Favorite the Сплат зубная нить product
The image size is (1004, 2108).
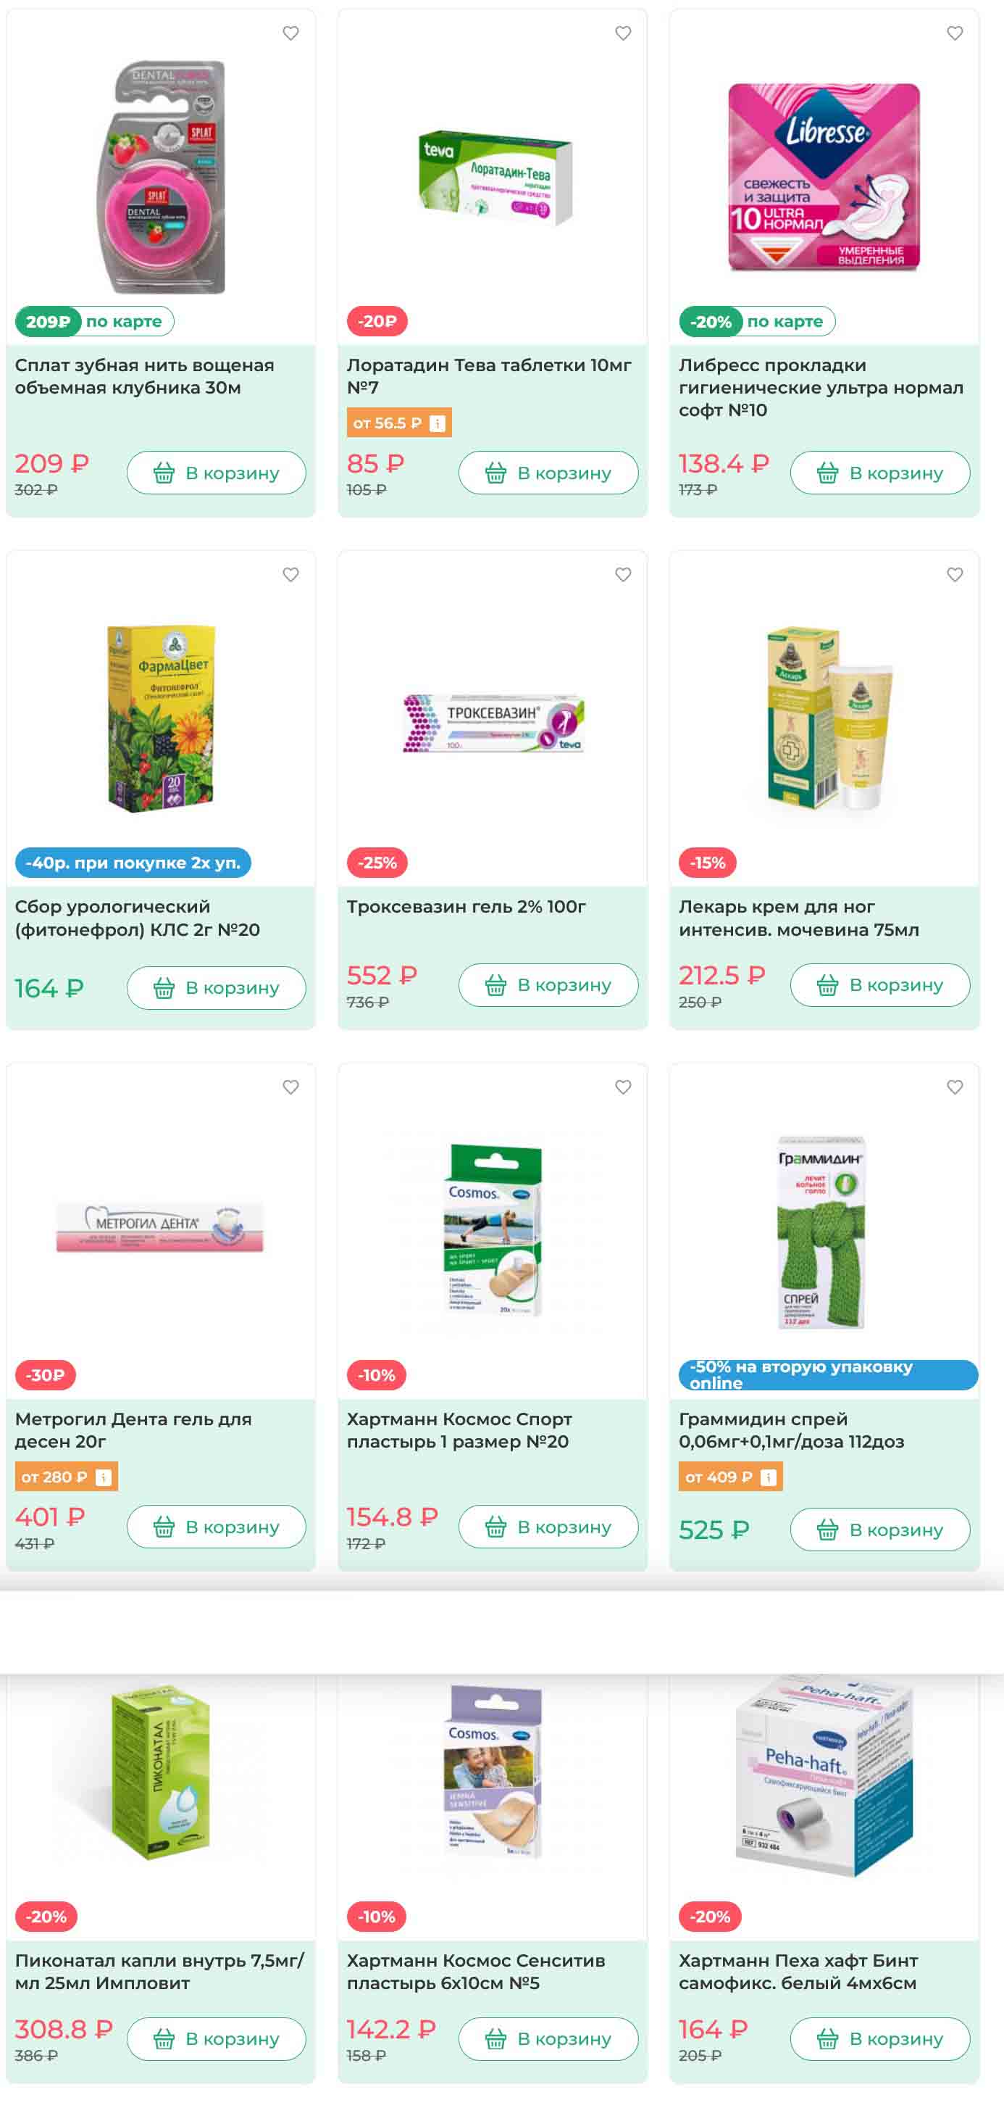pyautogui.click(x=290, y=33)
